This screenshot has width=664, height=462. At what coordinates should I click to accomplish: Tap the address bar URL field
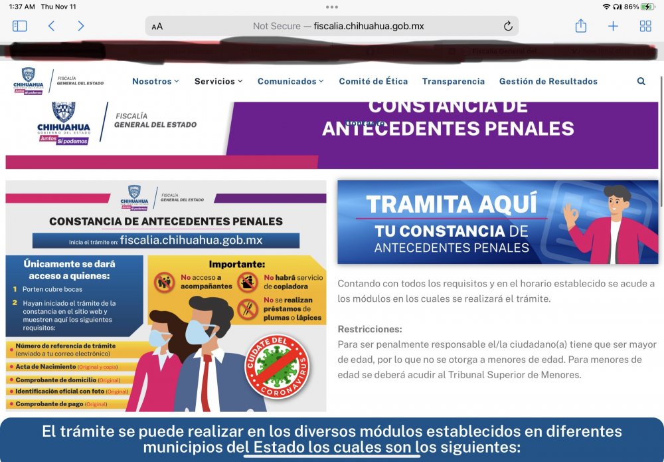point(339,27)
